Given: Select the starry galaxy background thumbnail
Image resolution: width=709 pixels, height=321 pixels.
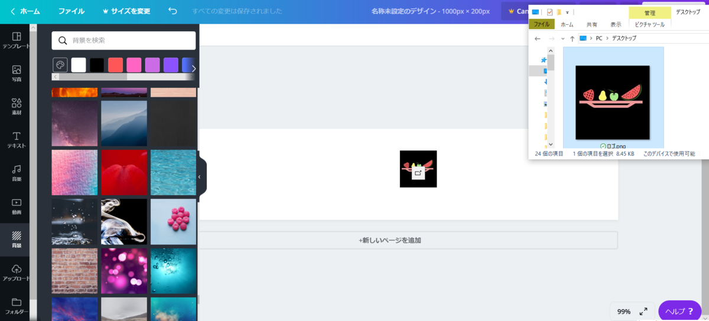Looking at the screenshot, I should click(x=74, y=123).
